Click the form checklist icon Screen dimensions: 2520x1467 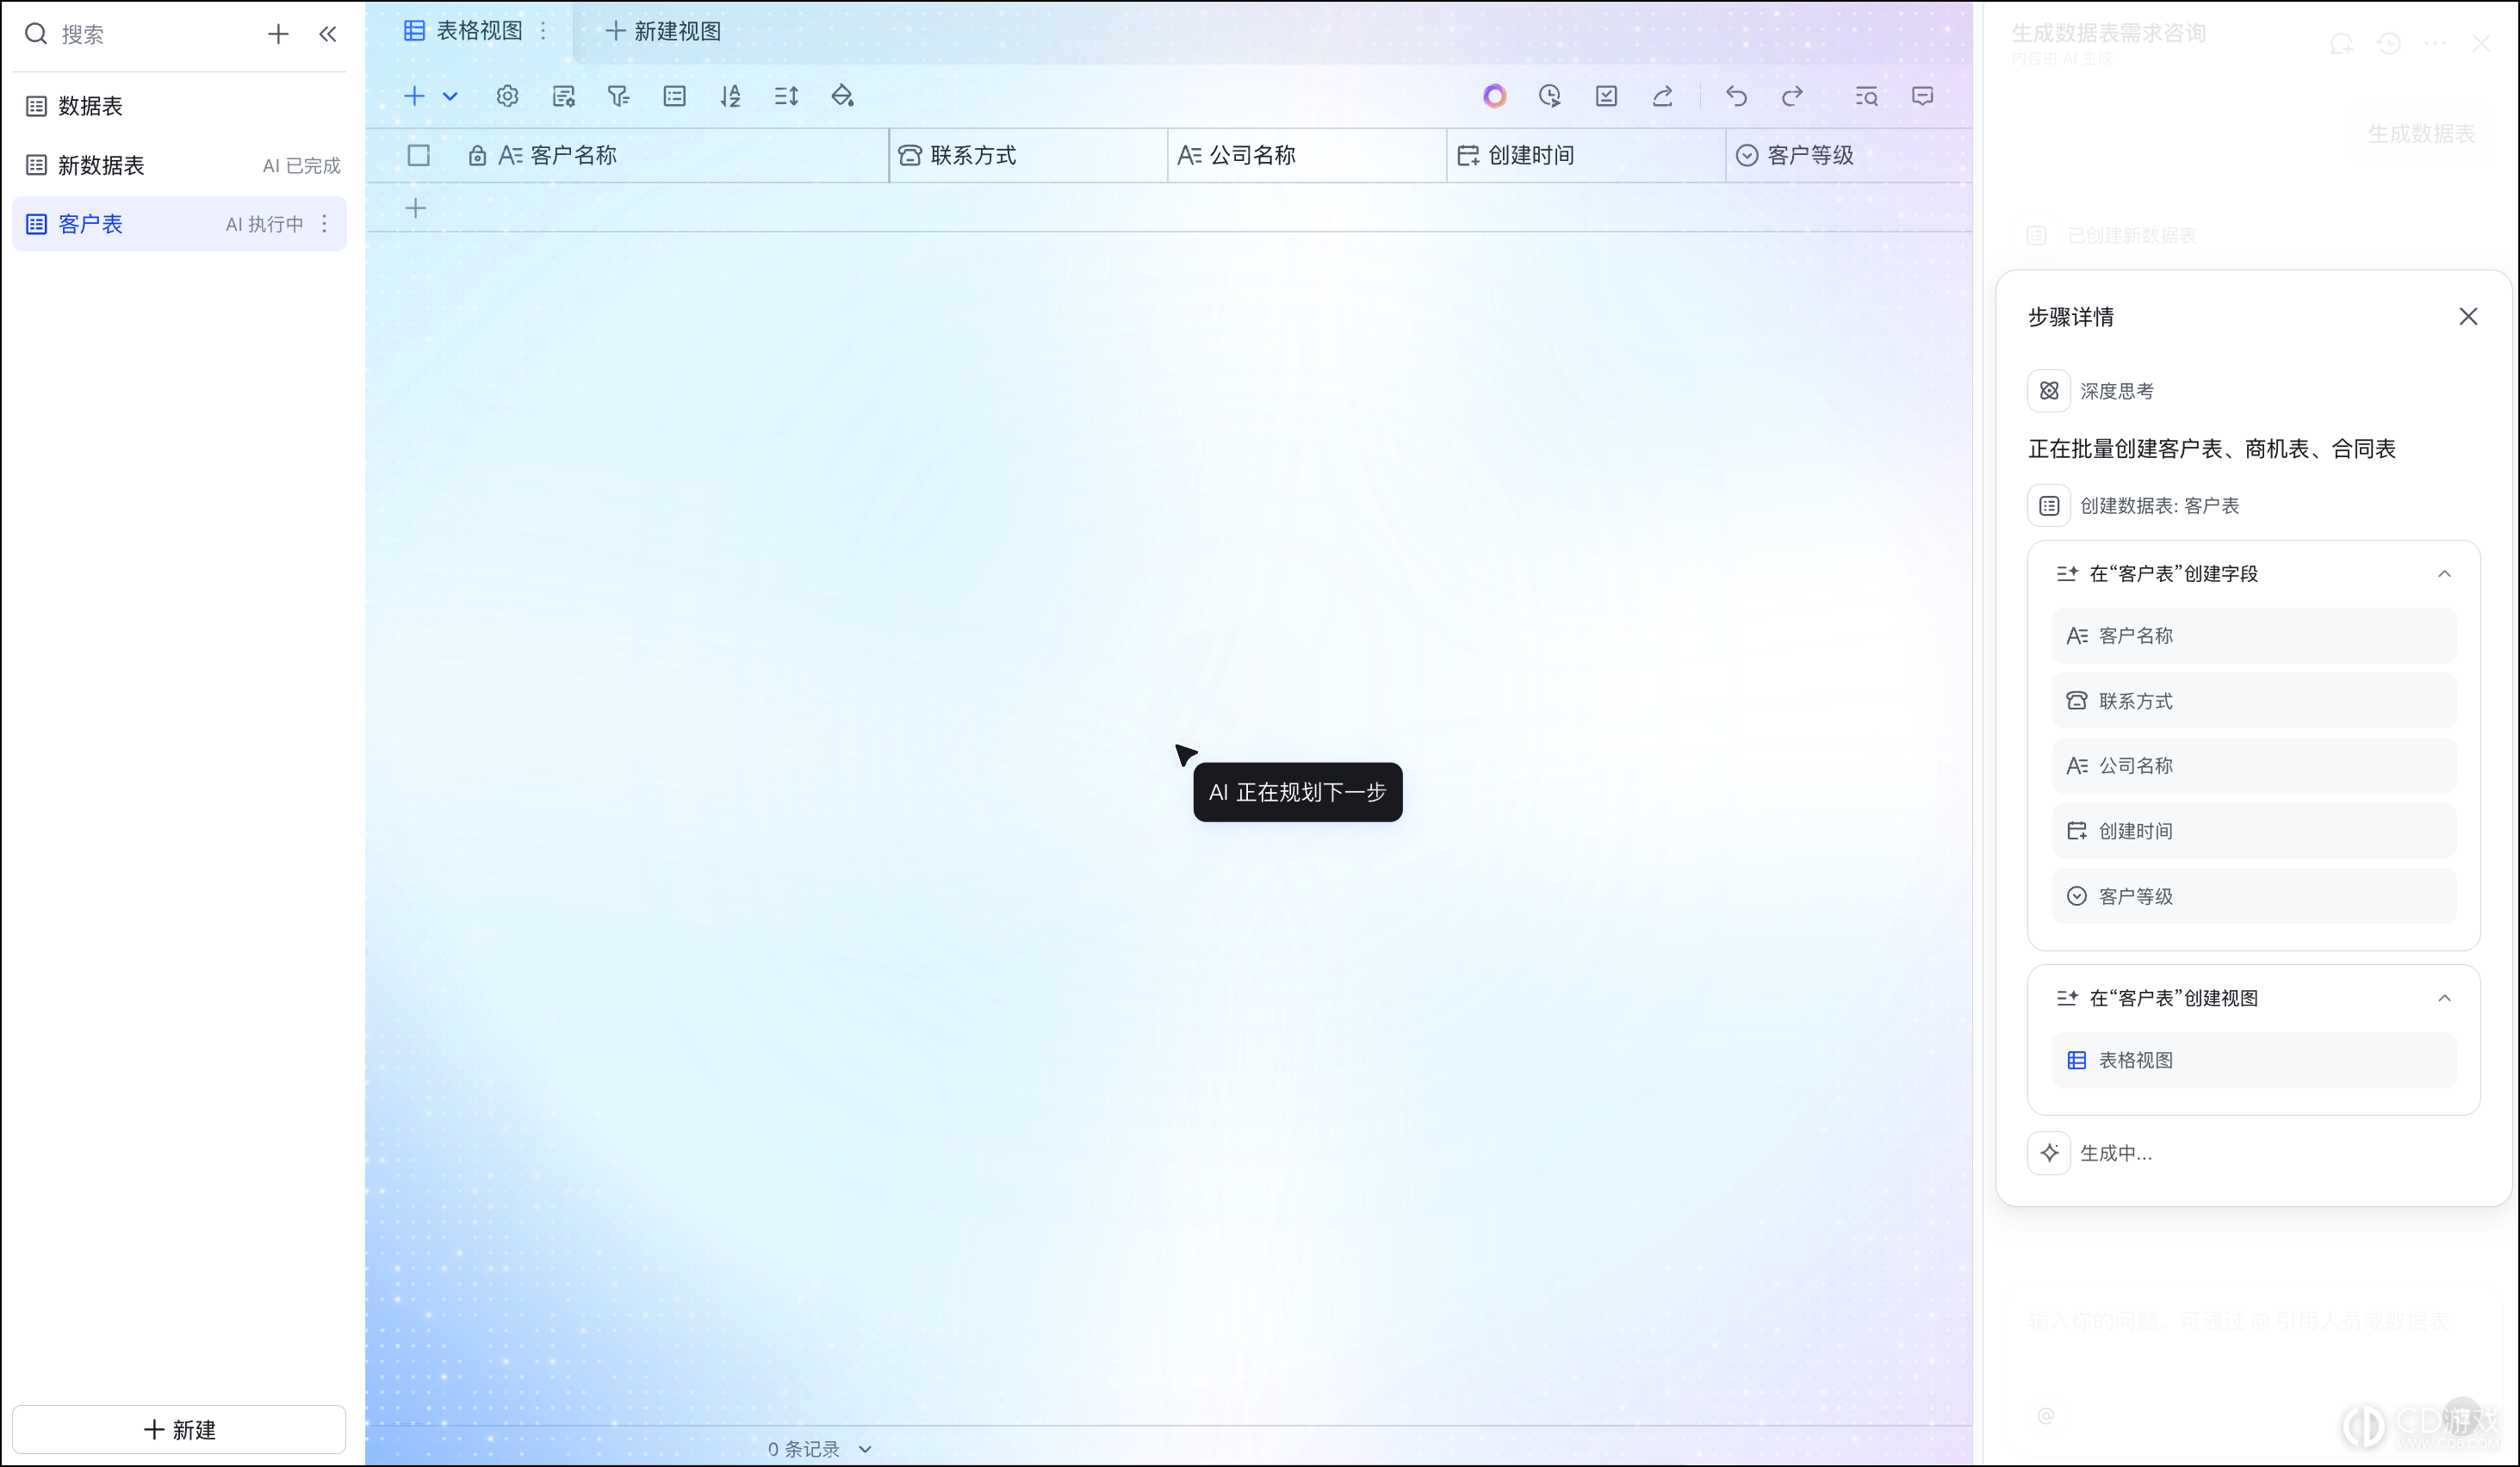pyautogui.click(x=1606, y=96)
